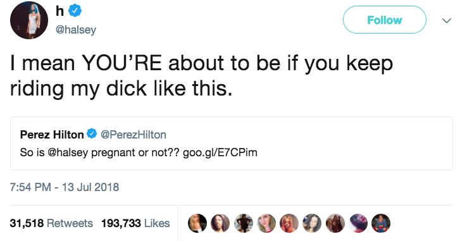
Task: Click the Follow button
Action: [384, 20]
